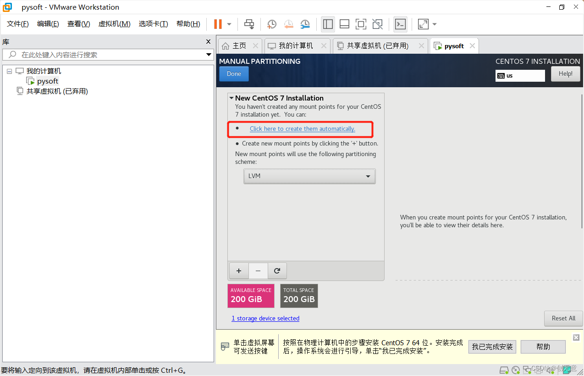Select 我的计算机 in the library tree
The image size is (584, 376).
(44, 71)
